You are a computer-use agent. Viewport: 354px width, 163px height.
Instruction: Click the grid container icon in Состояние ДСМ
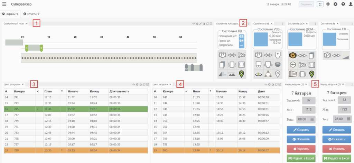click(292, 74)
